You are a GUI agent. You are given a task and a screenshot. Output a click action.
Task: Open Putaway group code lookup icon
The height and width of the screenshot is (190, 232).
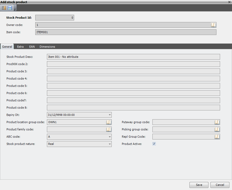tap(217, 122)
